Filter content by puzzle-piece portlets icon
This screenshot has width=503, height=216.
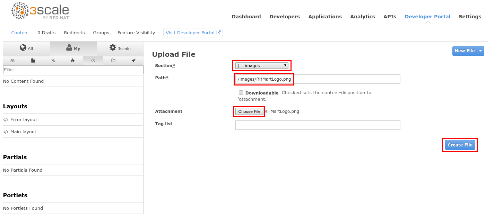click(x=73, y=61)
